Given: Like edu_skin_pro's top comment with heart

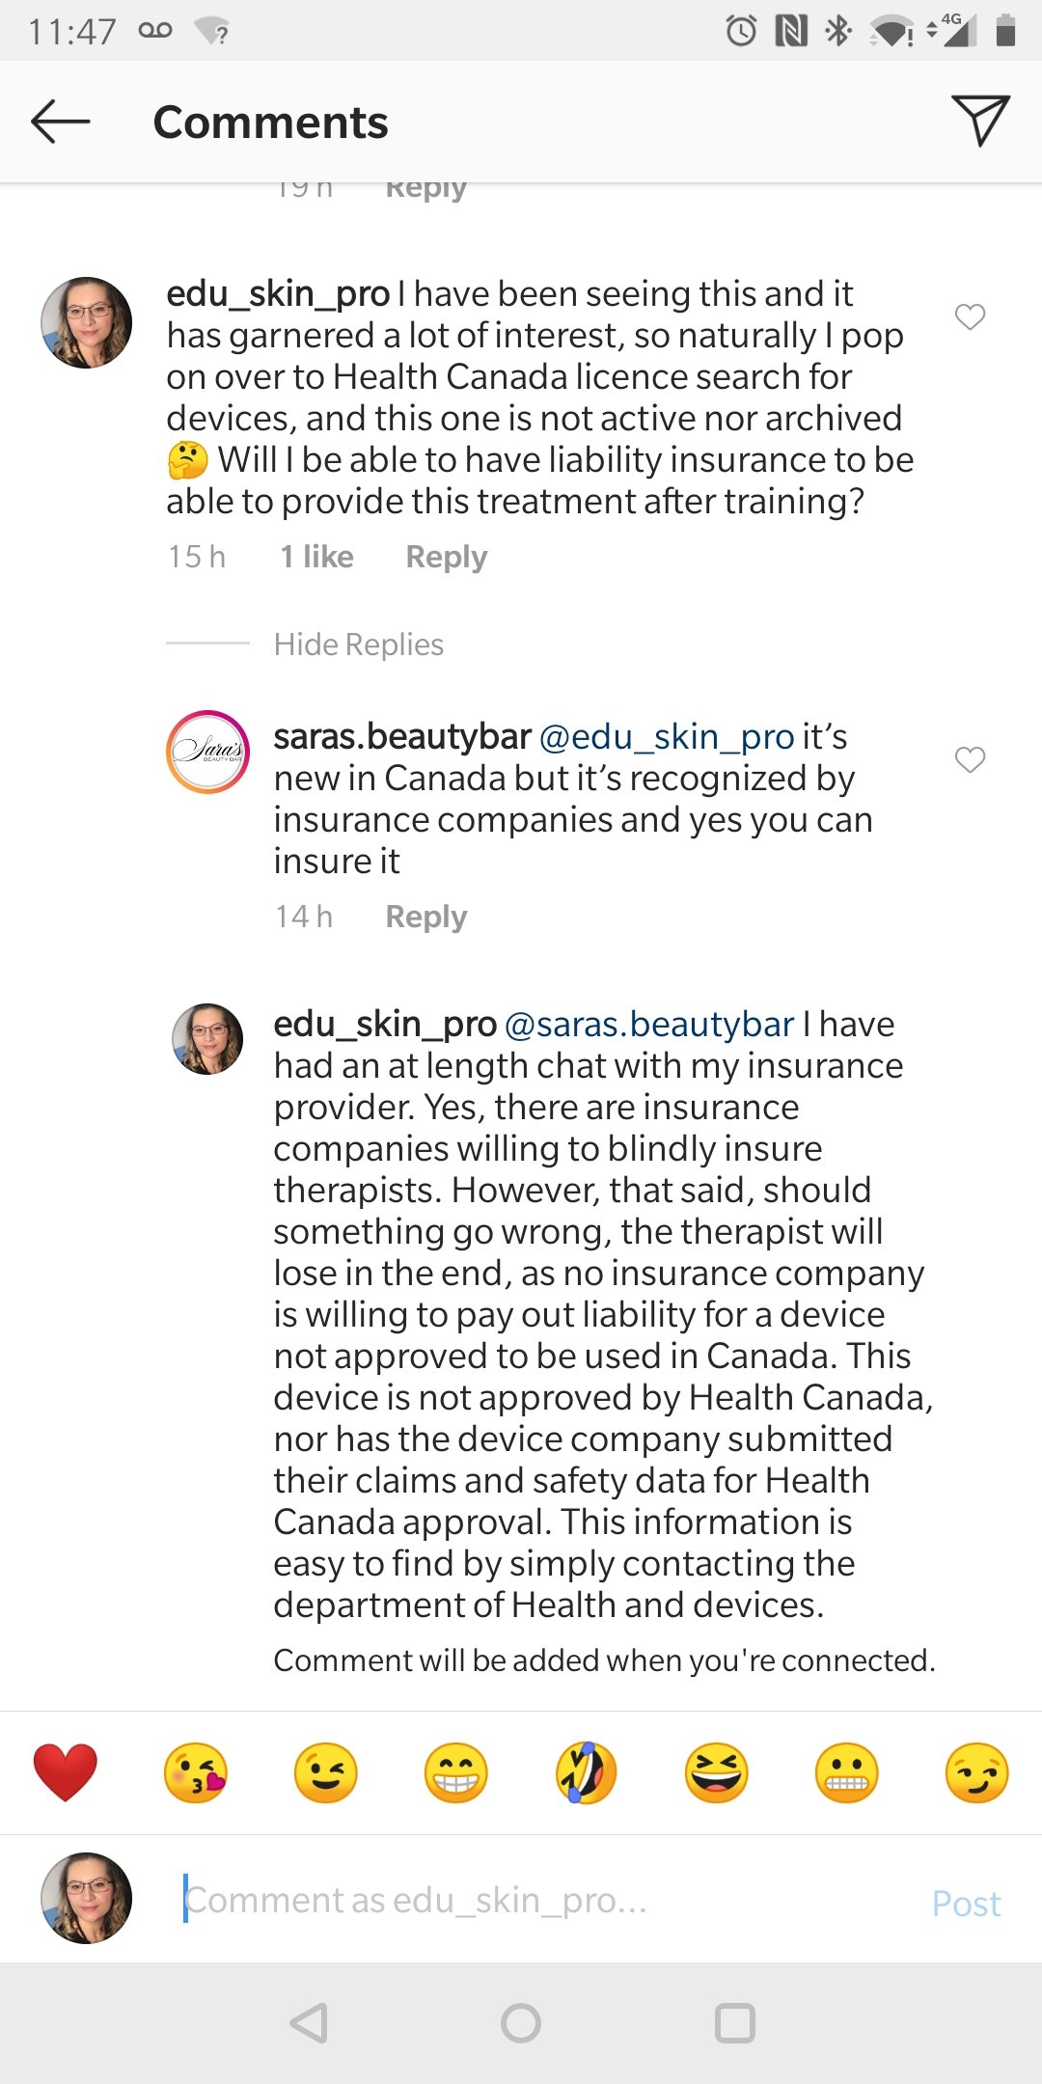Looking at the screenshot, I should tap(970, 316).
